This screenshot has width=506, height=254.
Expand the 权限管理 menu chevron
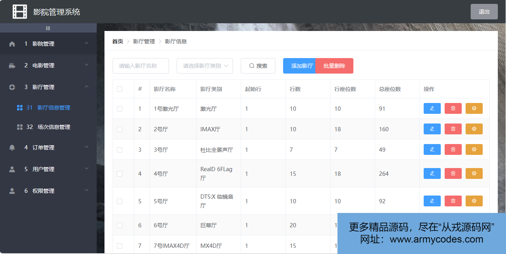coord(87,190)
